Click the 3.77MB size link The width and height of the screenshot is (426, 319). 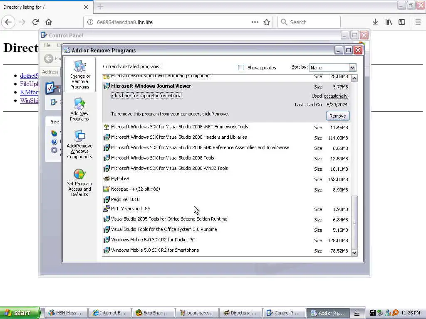click(340, 87)
